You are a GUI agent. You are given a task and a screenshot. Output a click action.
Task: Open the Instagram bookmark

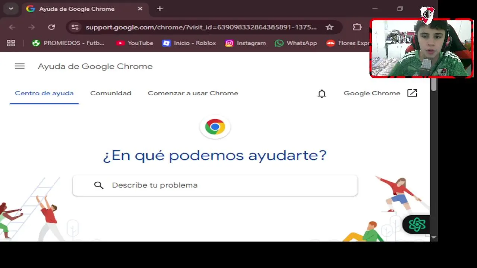[x=246, y=43]
